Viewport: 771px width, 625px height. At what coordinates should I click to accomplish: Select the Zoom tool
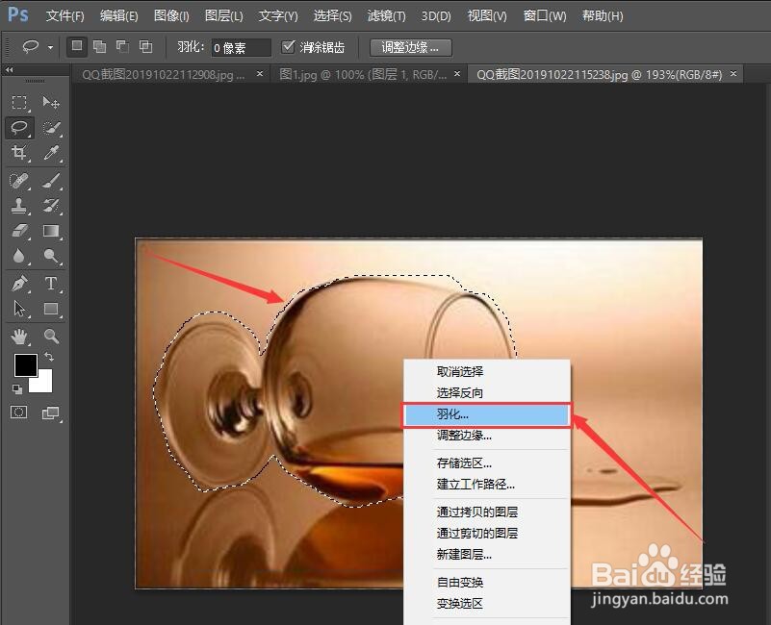click(52, 335)
